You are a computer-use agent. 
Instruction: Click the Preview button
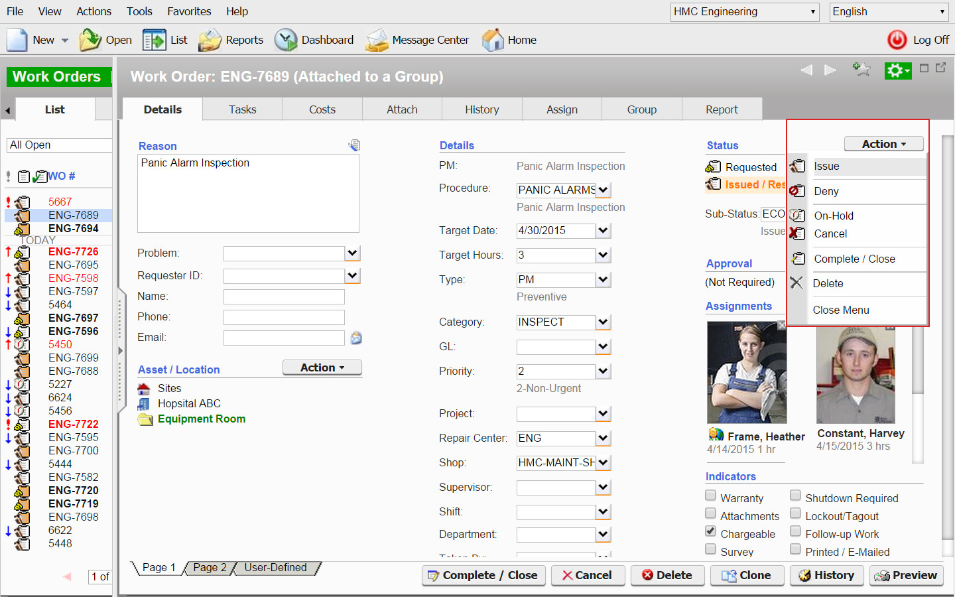(x=906, y=575)
